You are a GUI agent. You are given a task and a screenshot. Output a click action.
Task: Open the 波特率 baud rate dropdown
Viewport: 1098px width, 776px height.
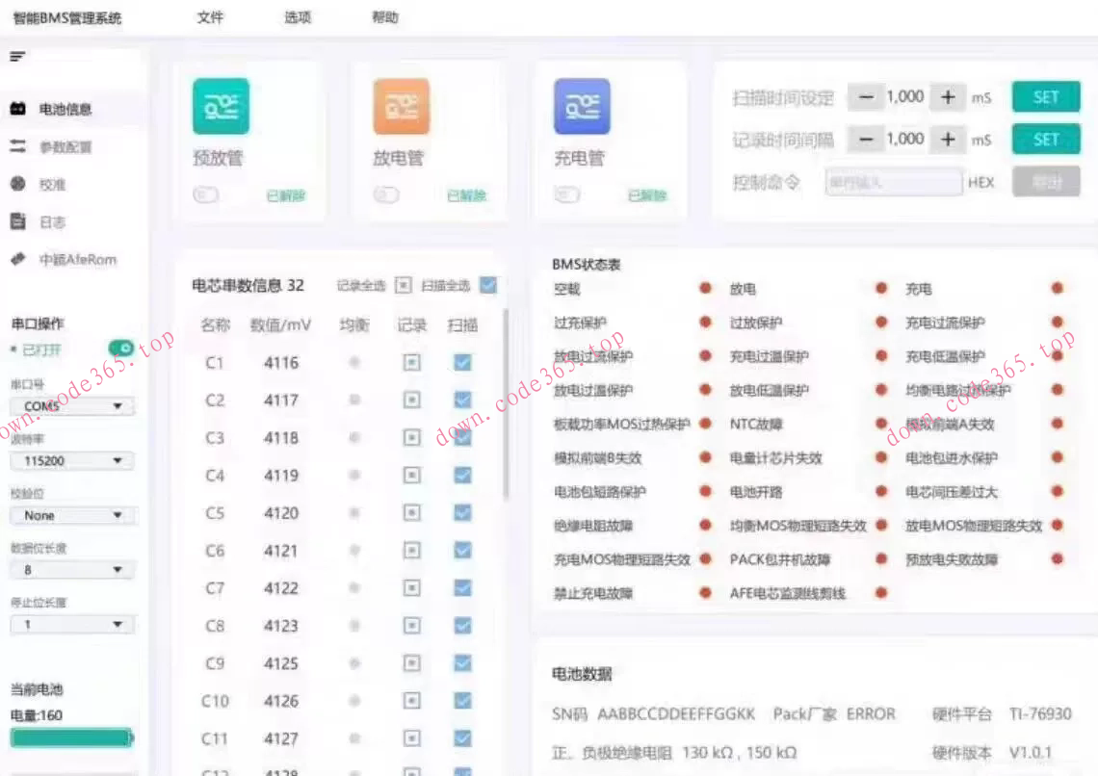(71, 460)
